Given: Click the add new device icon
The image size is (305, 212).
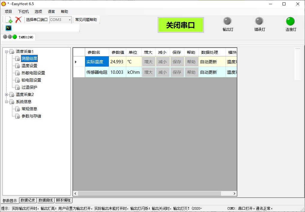Looking at the screenshot, I should 9,20.
